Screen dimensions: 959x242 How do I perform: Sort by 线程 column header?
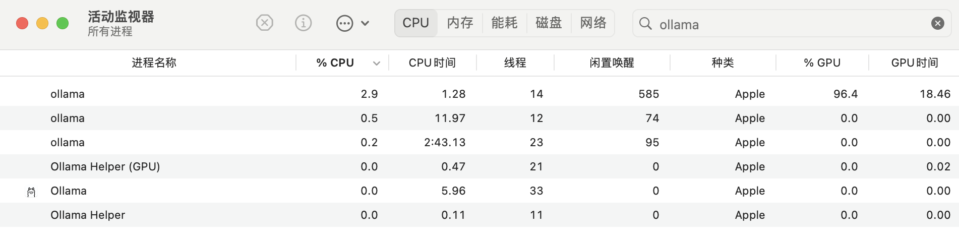515,63
